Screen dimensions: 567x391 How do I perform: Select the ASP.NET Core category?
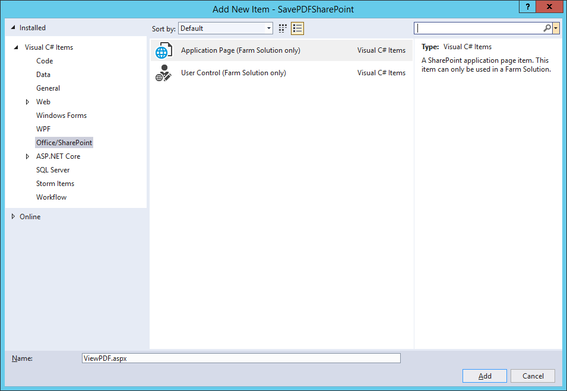(58, 156)
